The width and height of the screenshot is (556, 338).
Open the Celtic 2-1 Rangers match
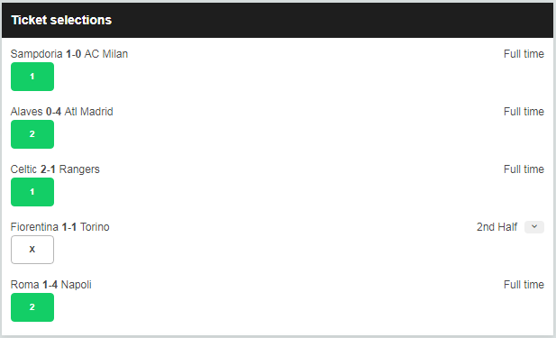[x=55, y=169]
